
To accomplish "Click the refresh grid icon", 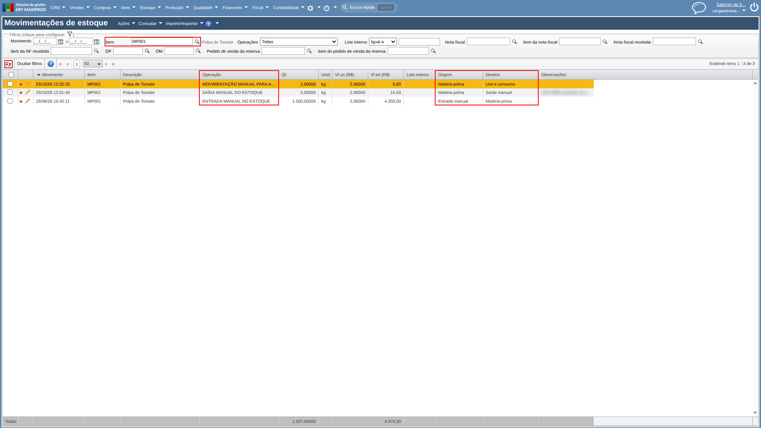I will [8, 64].
